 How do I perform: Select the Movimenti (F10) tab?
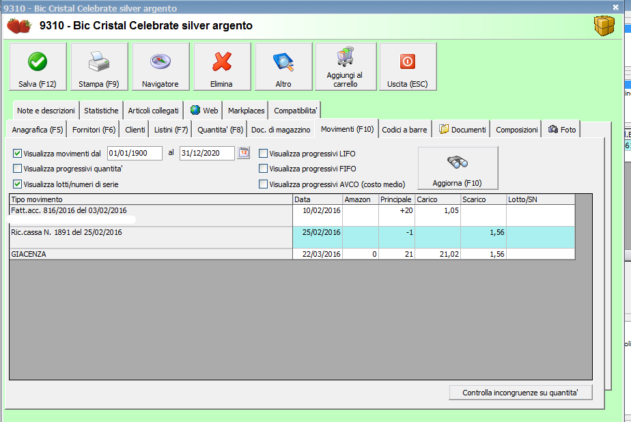point(347,129)
